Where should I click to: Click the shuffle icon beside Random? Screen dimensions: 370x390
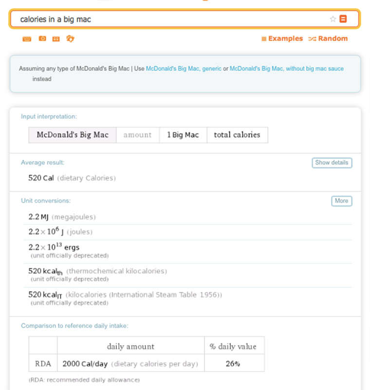(312, 39)
